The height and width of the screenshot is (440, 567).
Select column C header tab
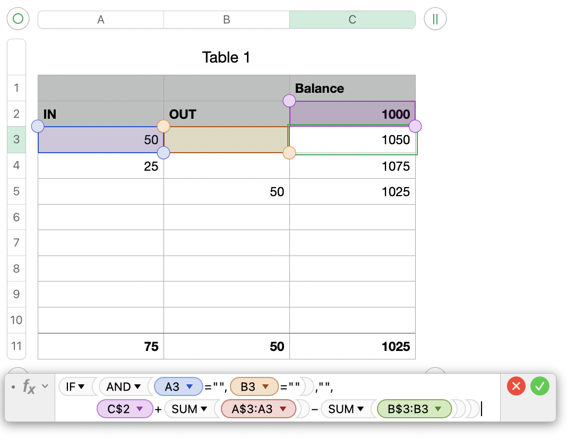click(352, 19)
